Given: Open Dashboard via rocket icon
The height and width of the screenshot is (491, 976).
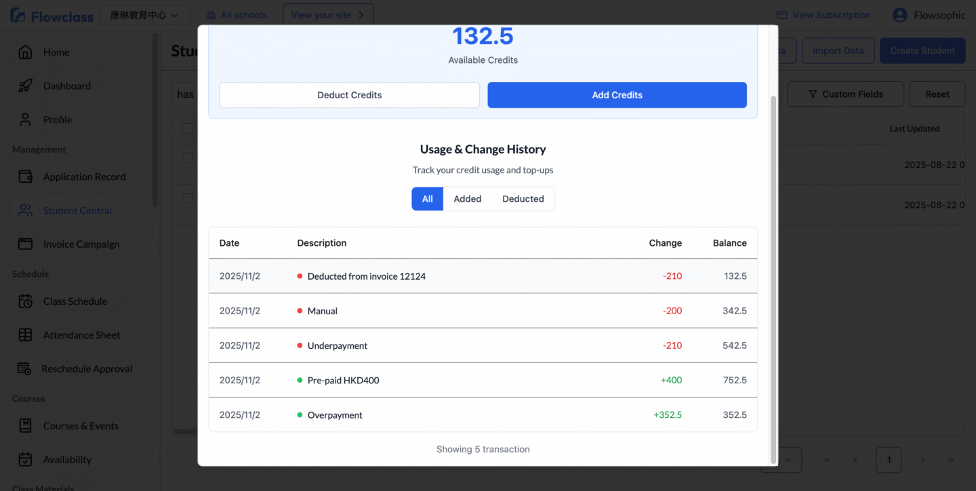Looking at the screenshot, I should 25,86.
